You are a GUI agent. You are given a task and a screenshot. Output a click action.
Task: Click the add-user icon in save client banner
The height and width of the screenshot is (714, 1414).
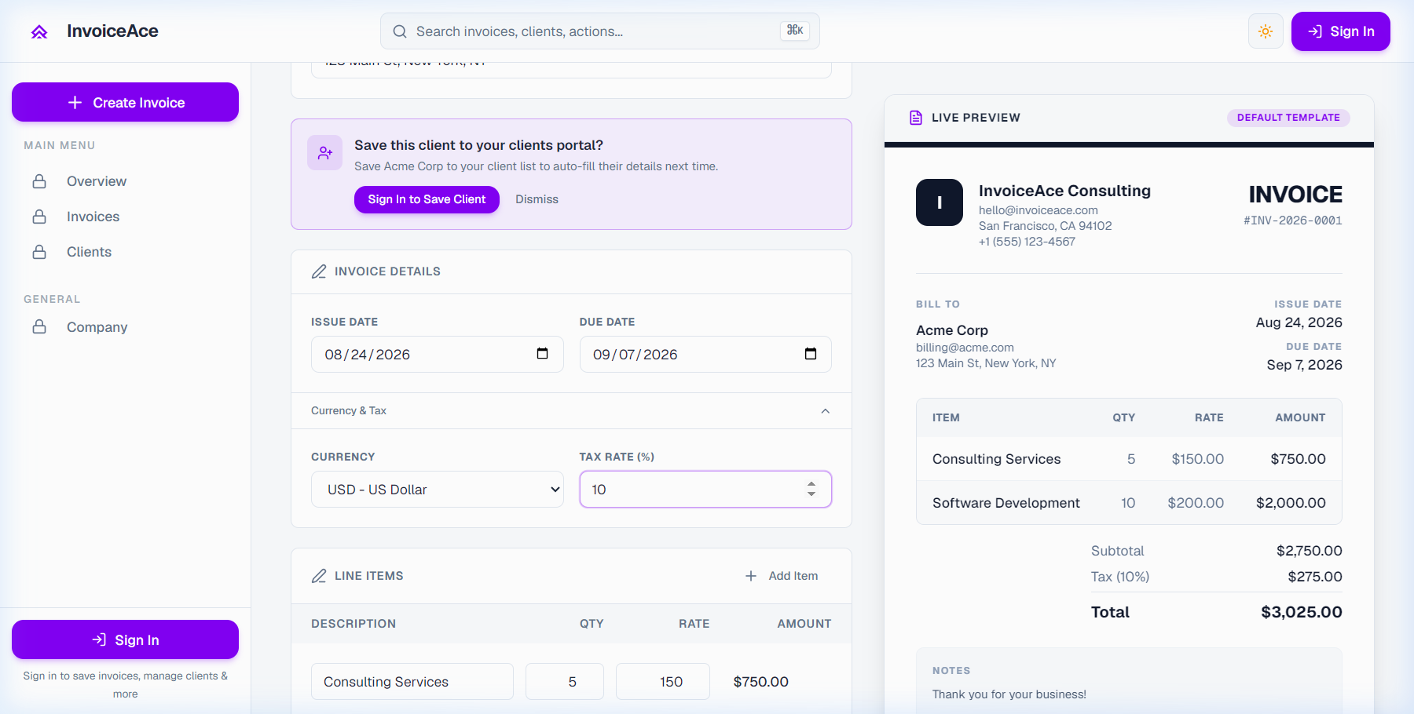325,153
